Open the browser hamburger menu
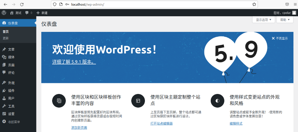Viewport: 298px width, 132px height. [x=295, y=5]
